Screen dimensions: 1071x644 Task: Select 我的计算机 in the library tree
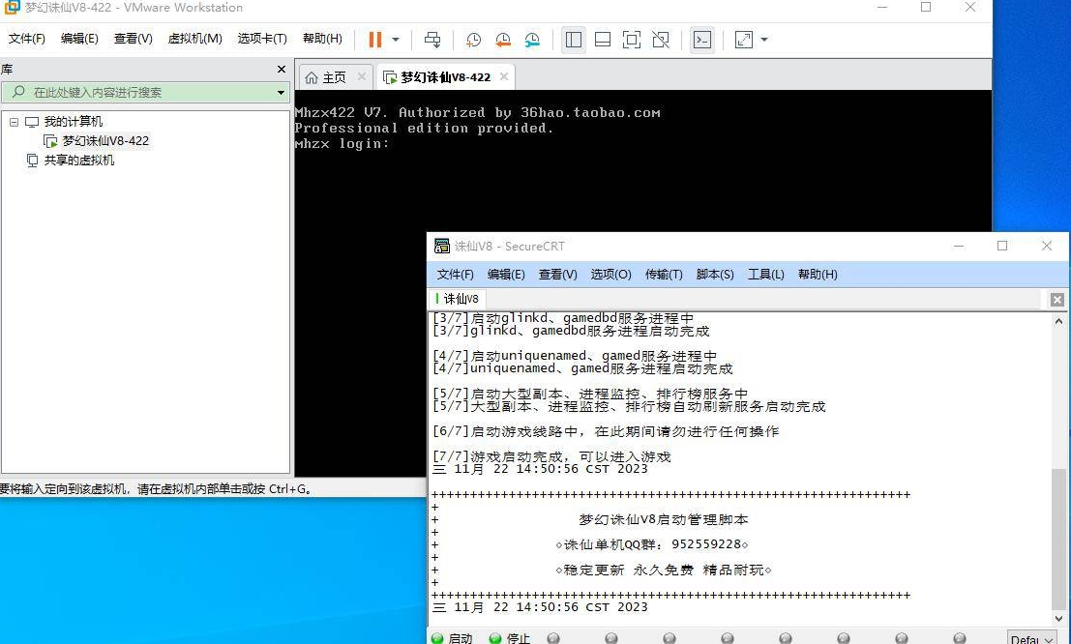point(74,122)
